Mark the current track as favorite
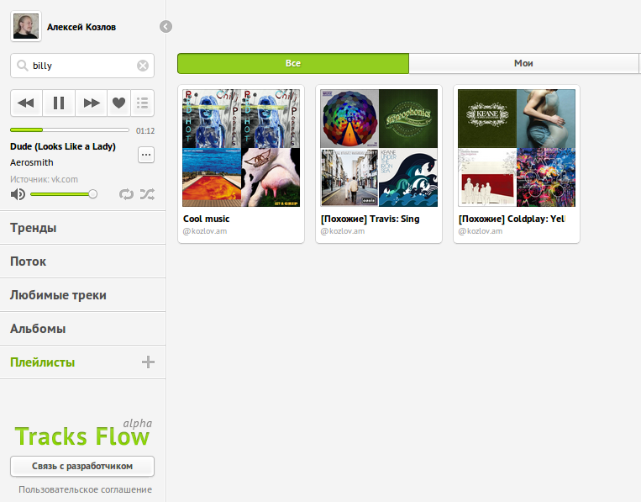The image size is (641, 502). tap(118, 103)
